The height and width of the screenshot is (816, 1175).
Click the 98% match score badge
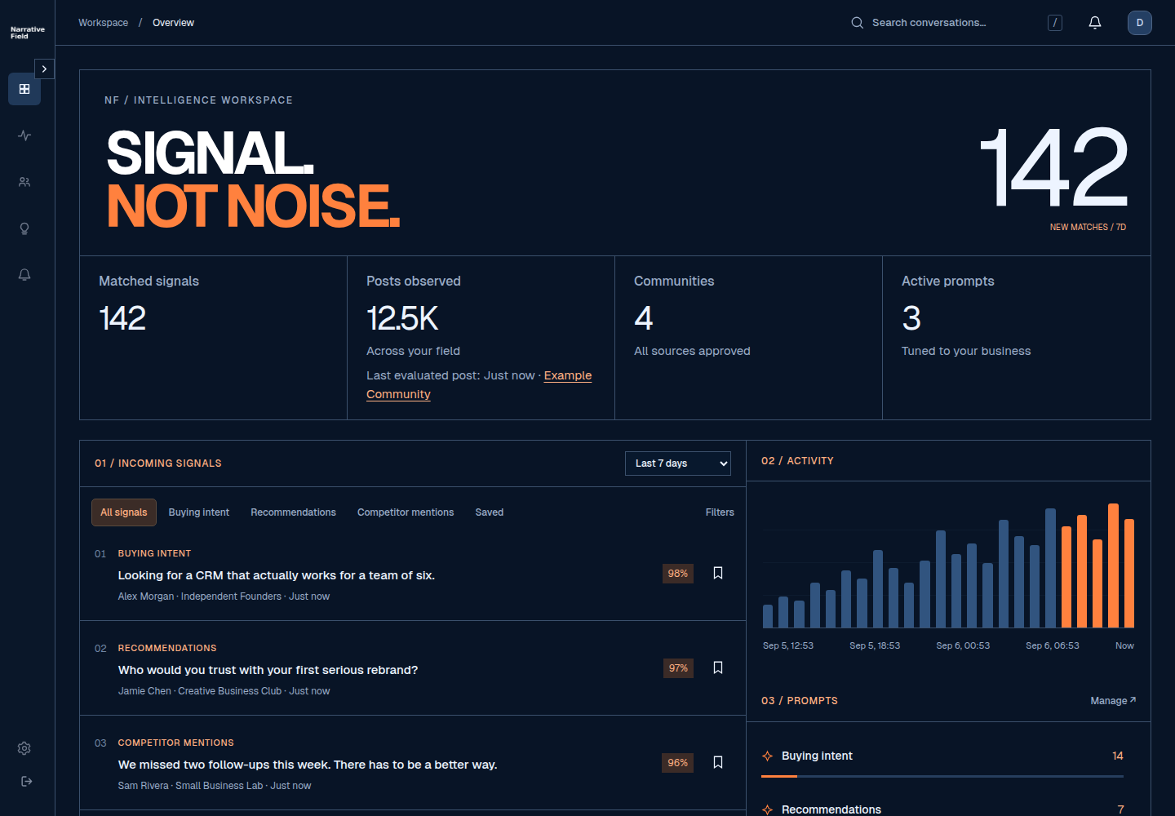[x=678, y=574]
